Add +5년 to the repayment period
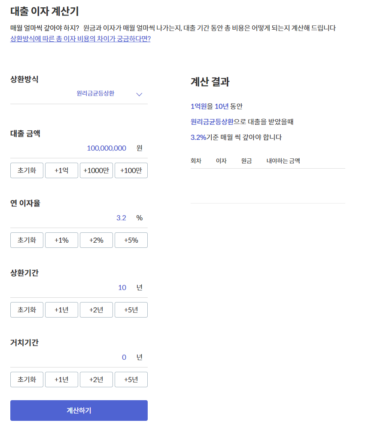The image size is (377, 426). pos(131,309)
